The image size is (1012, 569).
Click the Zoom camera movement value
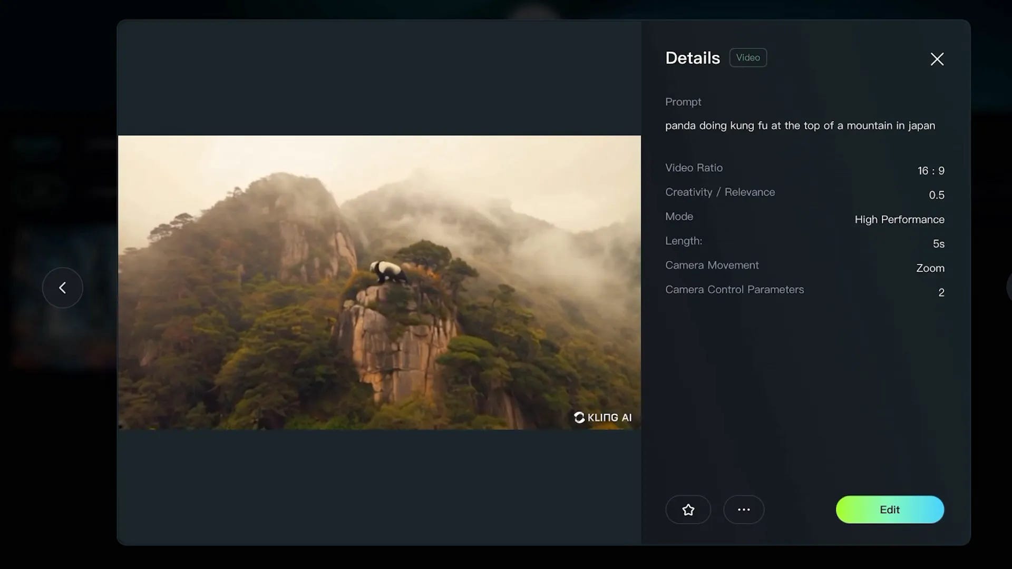(x=930, y=268)
